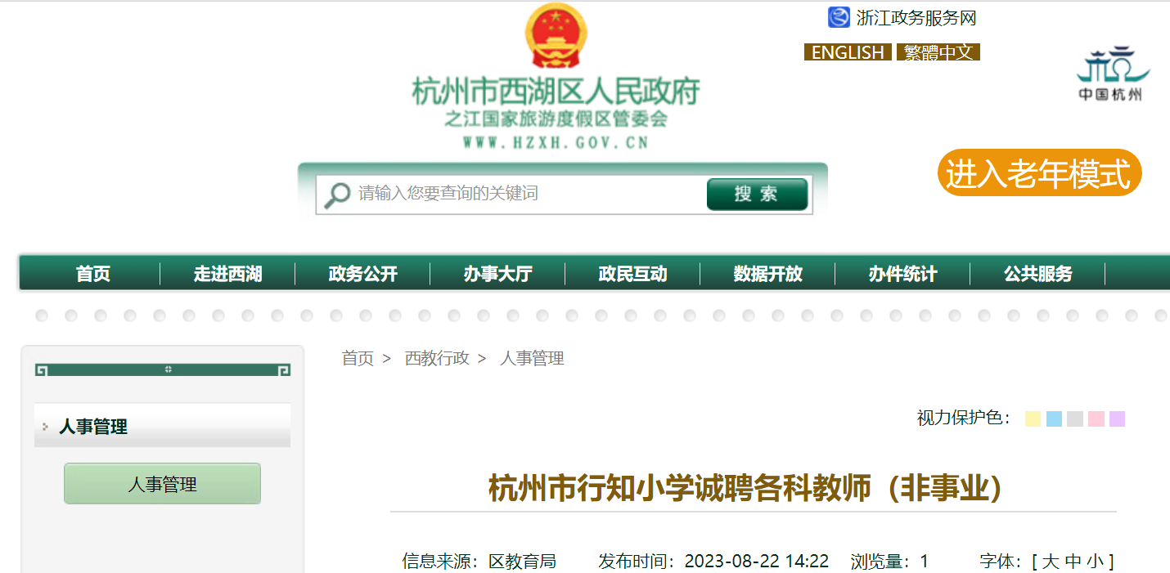
Task: Set font size to 小
Action: (1095, 562)
